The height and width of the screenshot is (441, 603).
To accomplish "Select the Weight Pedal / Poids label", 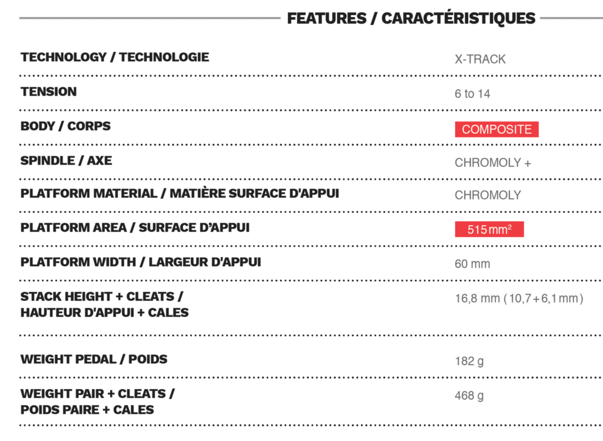I will pos(94,359).
